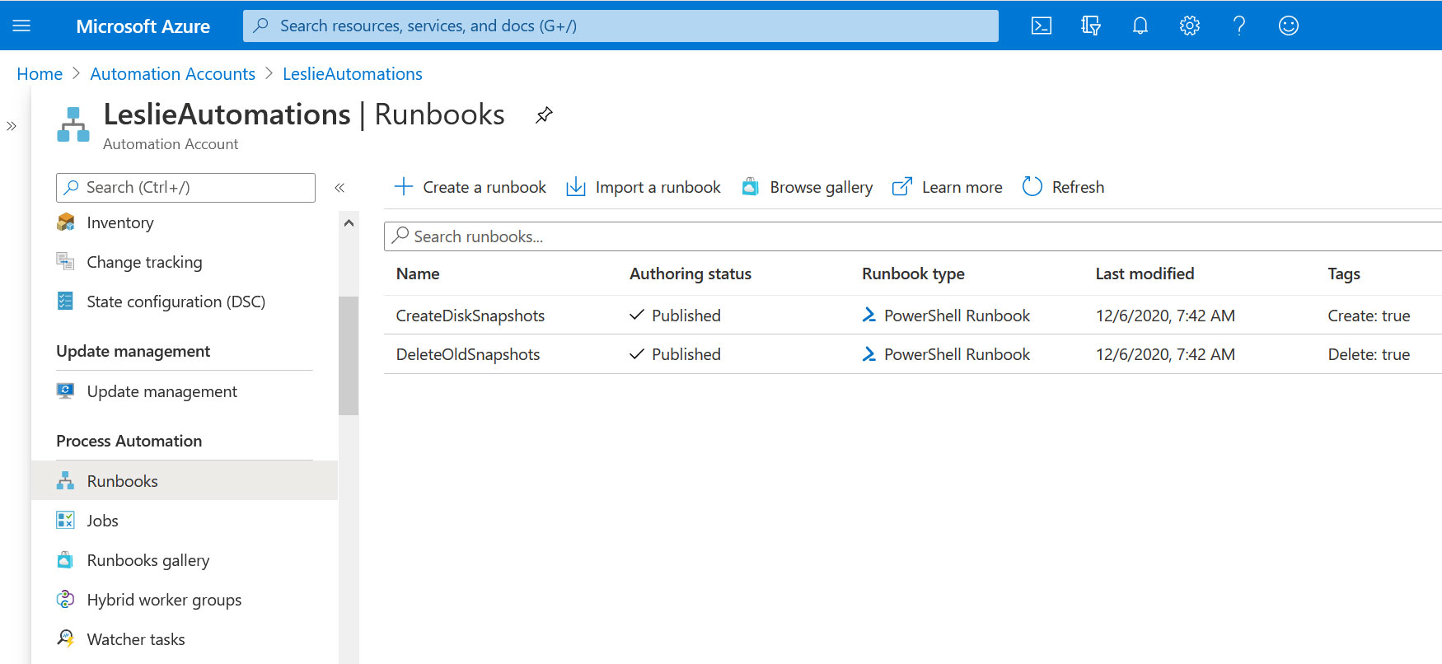This screenshot has height=664, width=1442.
Task: Click the Browse gallery bag icon
Action: pos(750,186)
